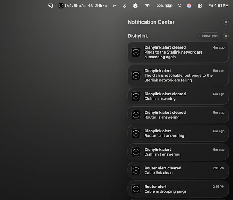Viewport: 233px width, 200px height.
Task: Click Dishylink icon on 'Router isn't answering' notification
Action: pos(136,133)
